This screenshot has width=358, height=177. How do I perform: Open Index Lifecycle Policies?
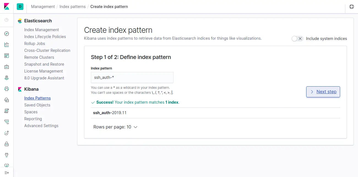tap(45, 37)
